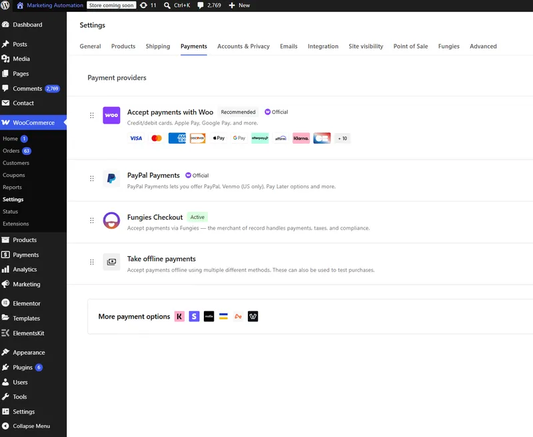Click the Visa card icon

136,138
